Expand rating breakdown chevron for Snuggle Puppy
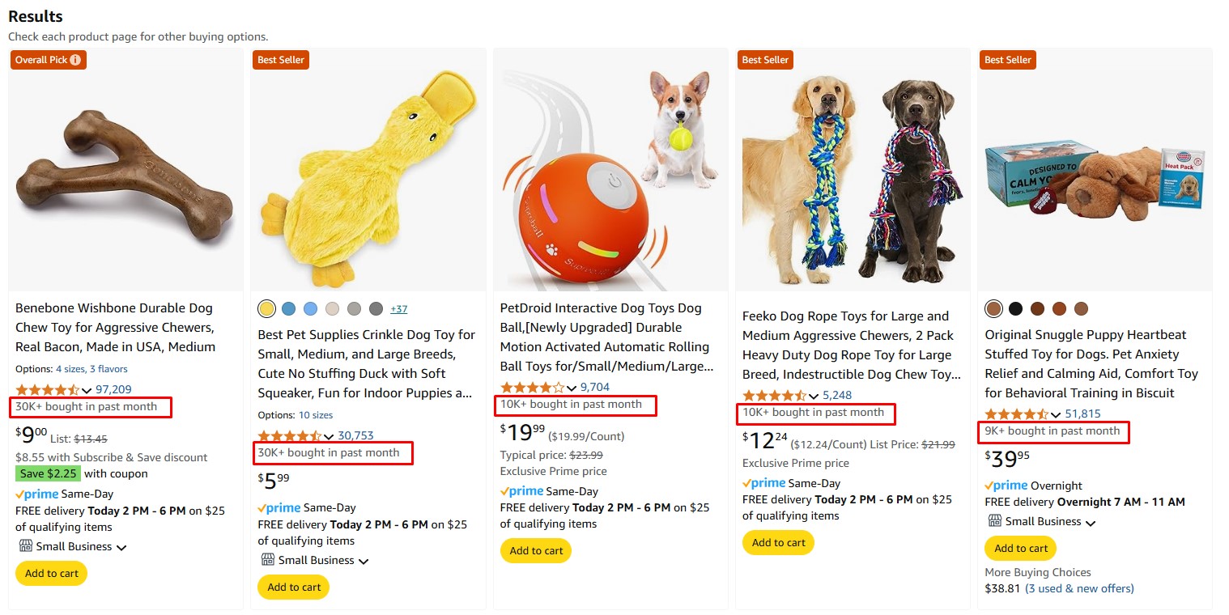This screenshot has width=1229, height=615. click(1056, 414)
